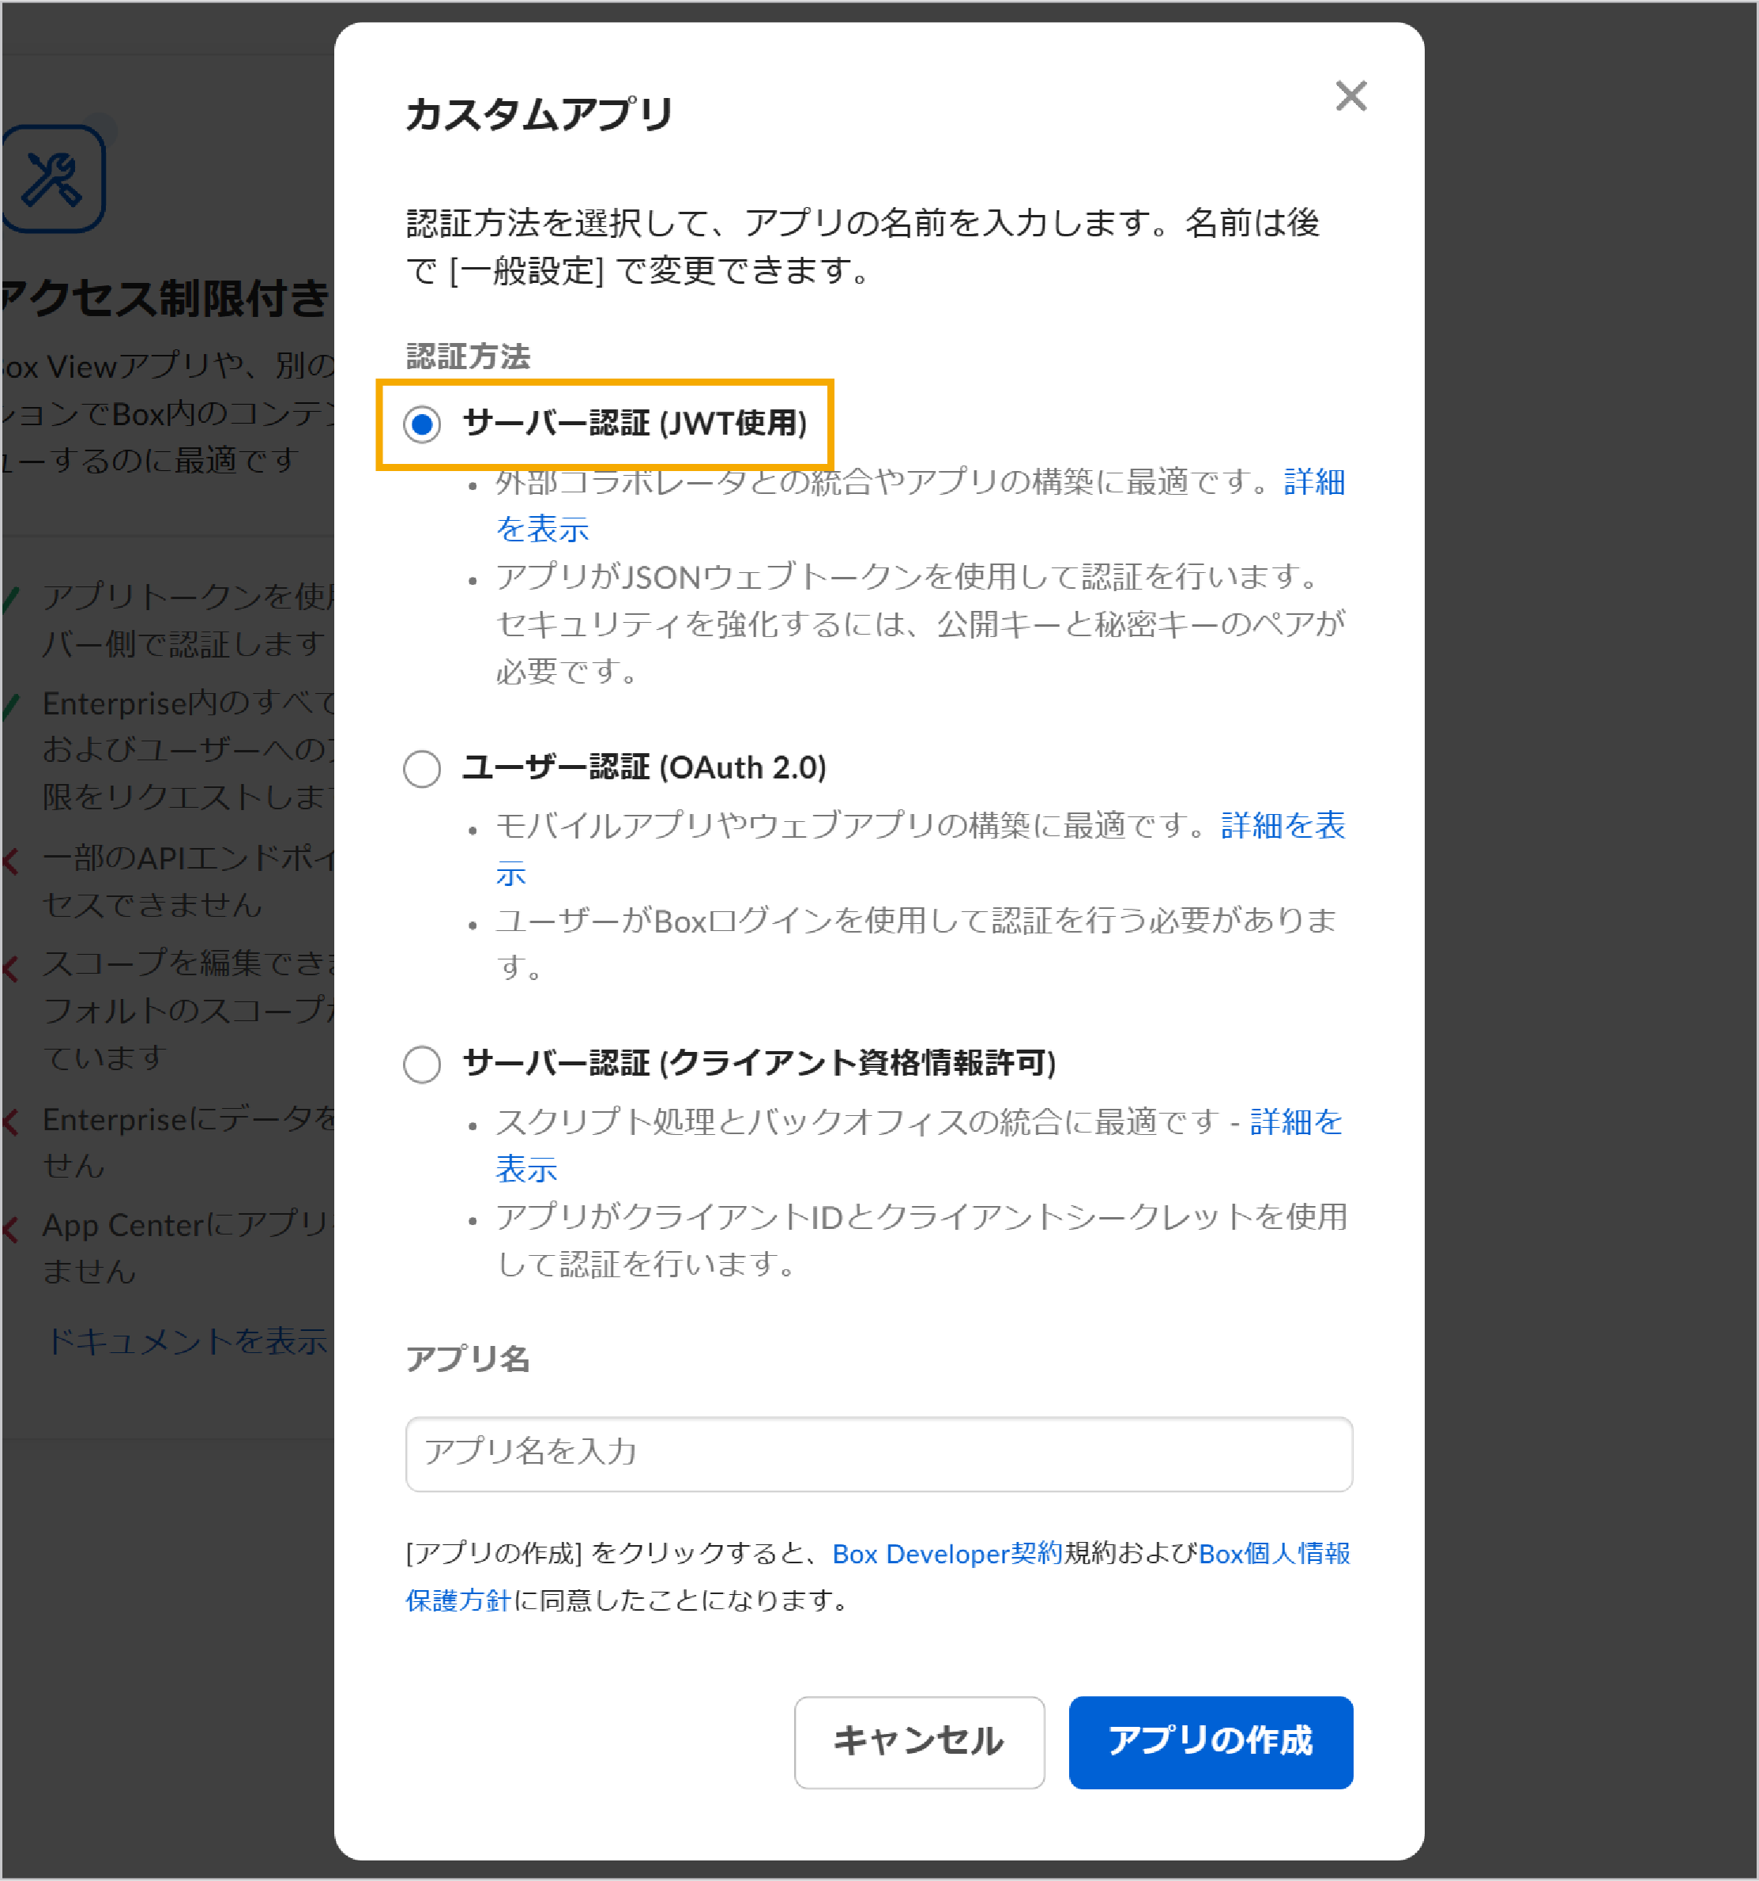Select ユーザー認証 (OAuth 2.0) radio button

pos(422,768)
